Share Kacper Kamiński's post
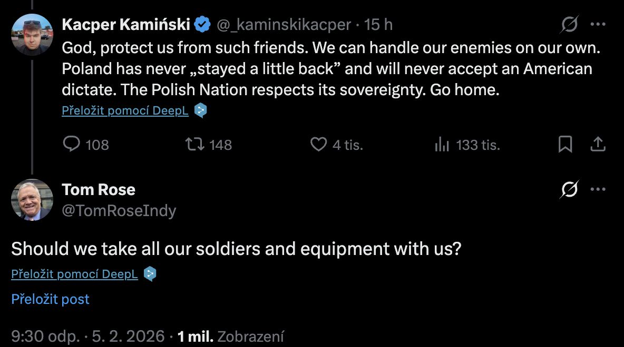Viewport: 624px width, 347px height. pyautogui.click(x=598, y=144)
